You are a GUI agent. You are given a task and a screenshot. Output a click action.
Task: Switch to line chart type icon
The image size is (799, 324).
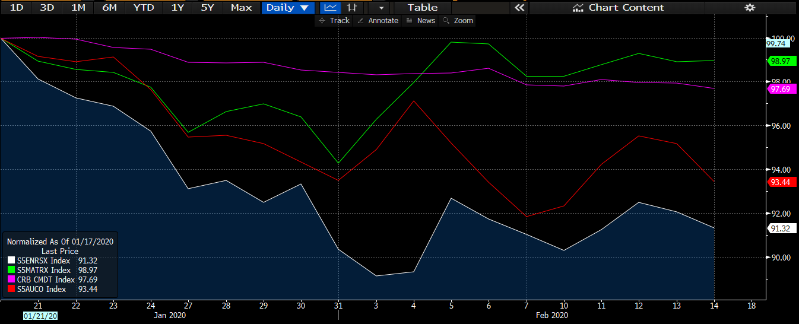point(331,8)
